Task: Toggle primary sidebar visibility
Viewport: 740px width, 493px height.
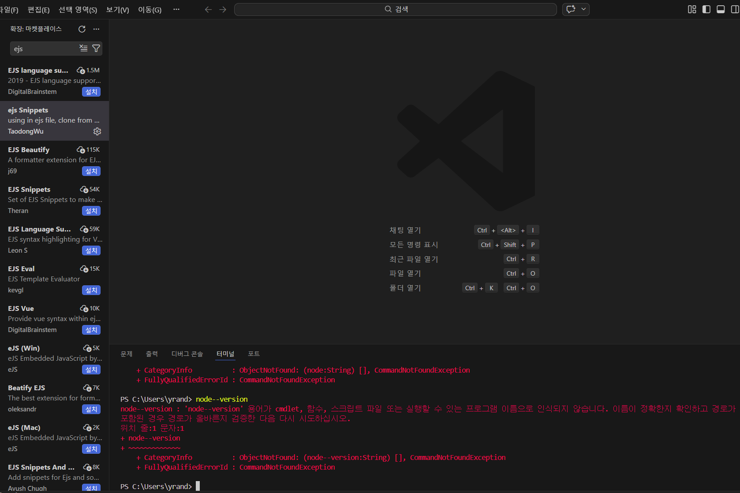Action: click(x=706, y=9)
